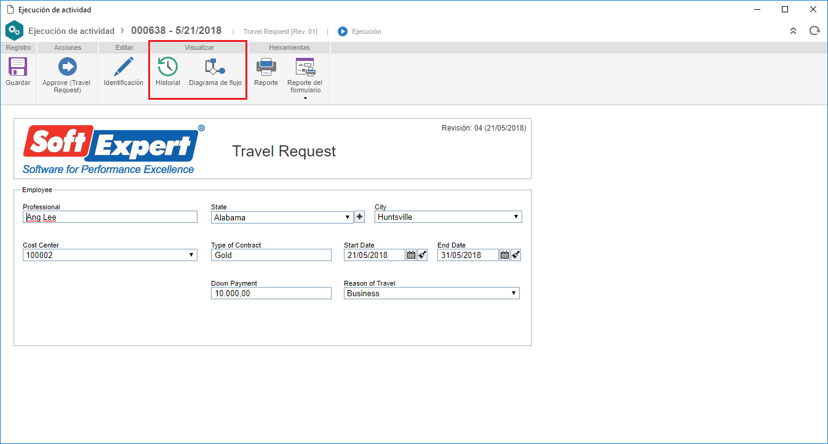Collapse the toolbar with the double chevron
The width and height of the screenshot is (828, 444).
(x=794, y=31)
